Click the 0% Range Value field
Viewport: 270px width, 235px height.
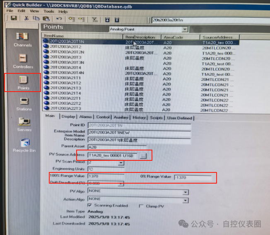coord(193,178)
